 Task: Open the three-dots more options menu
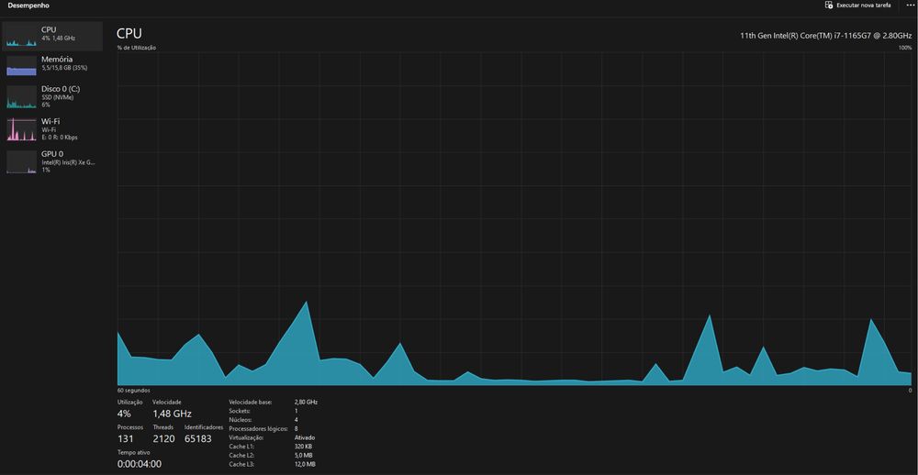(x=909, y=6)
